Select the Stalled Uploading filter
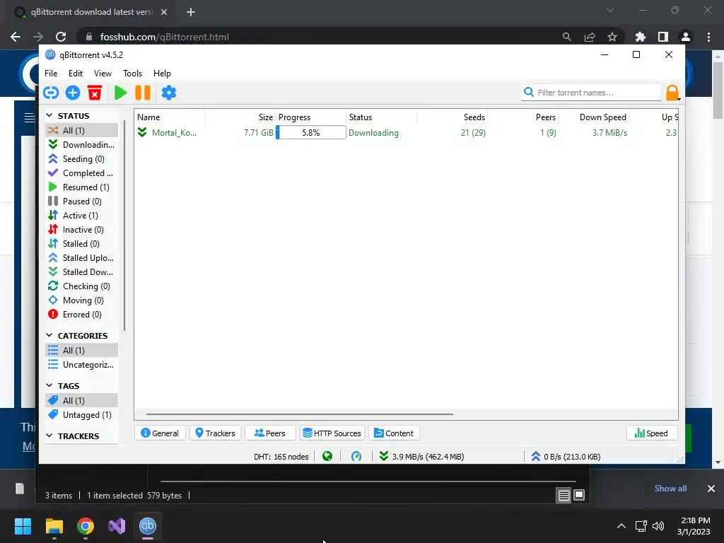 (82, 258)
